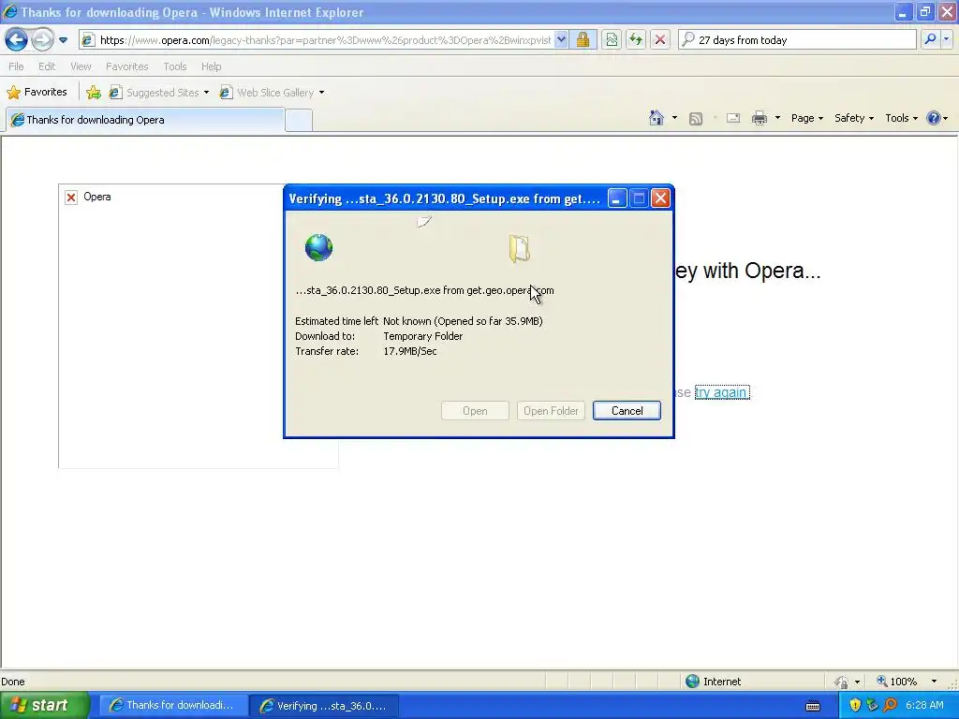Click the on-screen keyboard icon in taskbar
This screenshot has height=719, width=959.
point(813,706)
